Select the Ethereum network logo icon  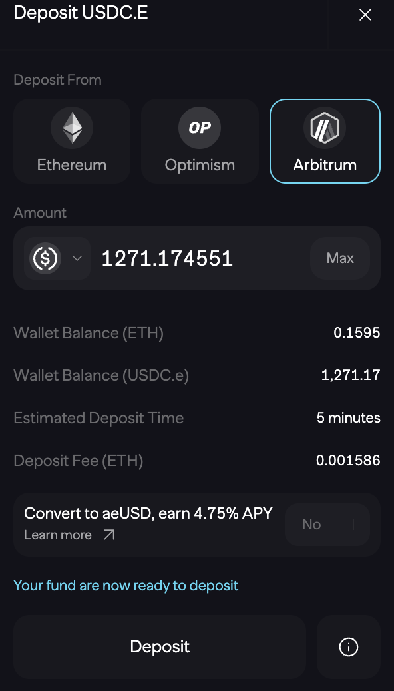tap(71, 128)
